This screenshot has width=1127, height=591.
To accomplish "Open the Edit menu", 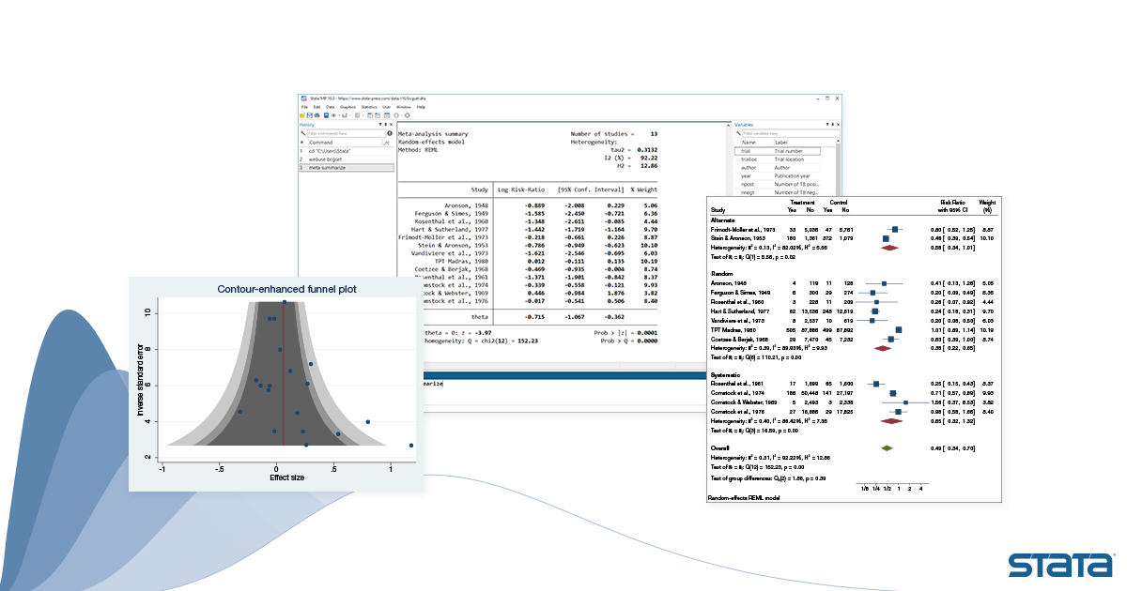I will pos(317,107).
